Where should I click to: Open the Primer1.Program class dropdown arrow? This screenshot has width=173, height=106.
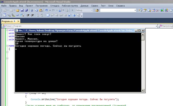point(156,26)
